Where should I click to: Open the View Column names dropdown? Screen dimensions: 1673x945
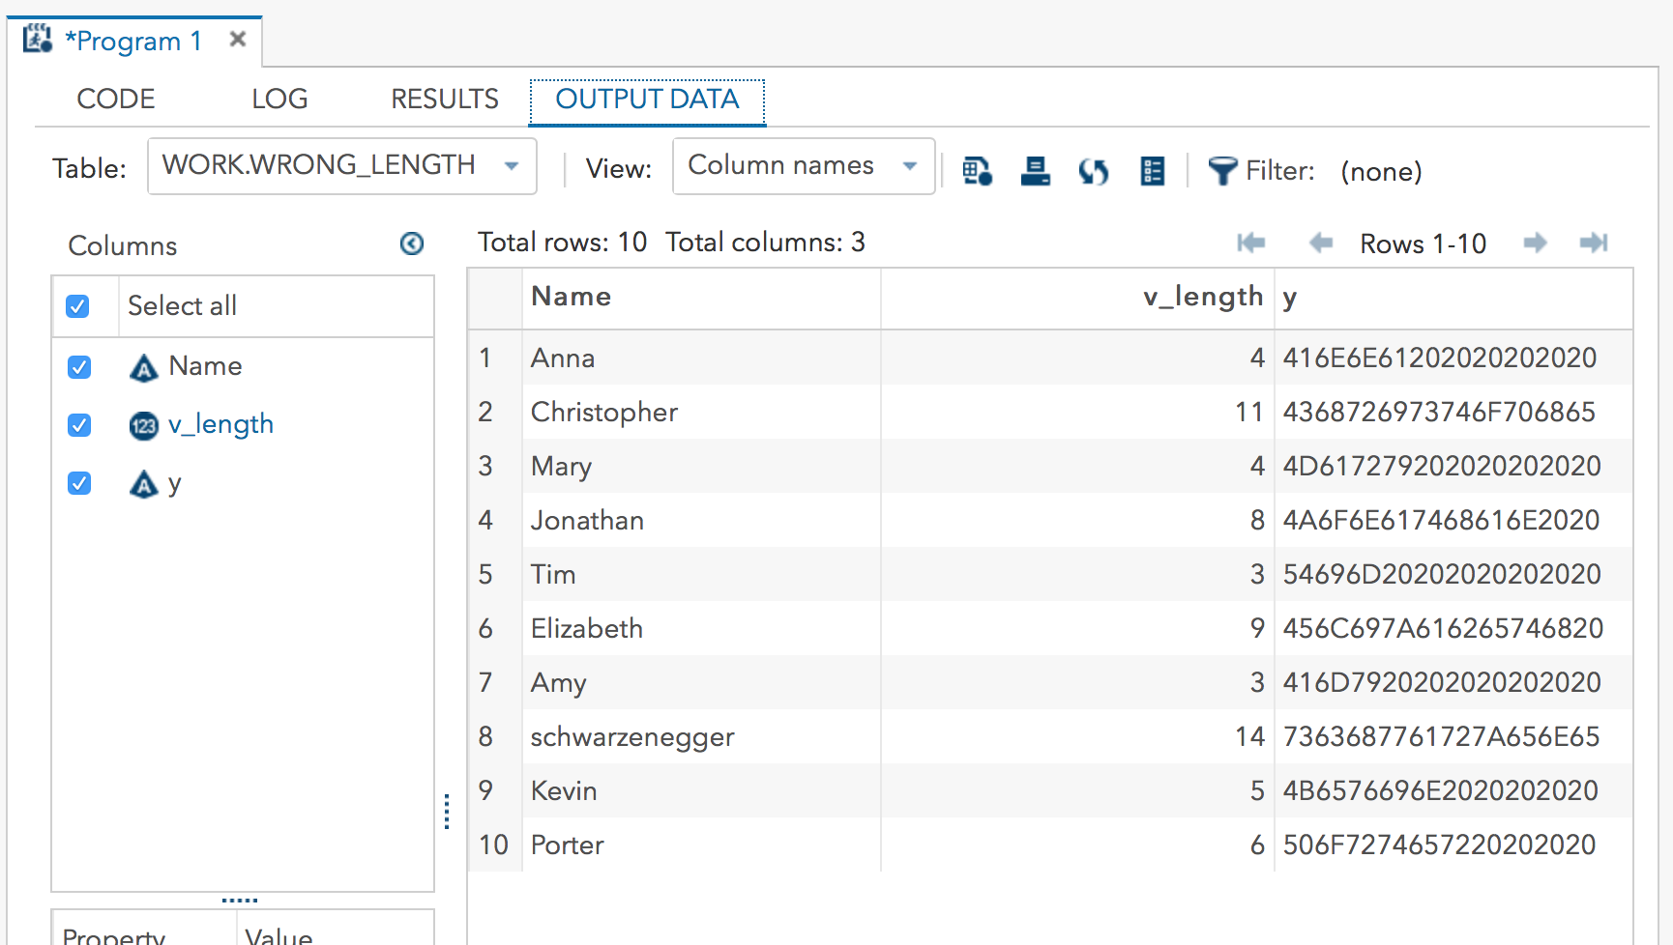tap(803, 166)
